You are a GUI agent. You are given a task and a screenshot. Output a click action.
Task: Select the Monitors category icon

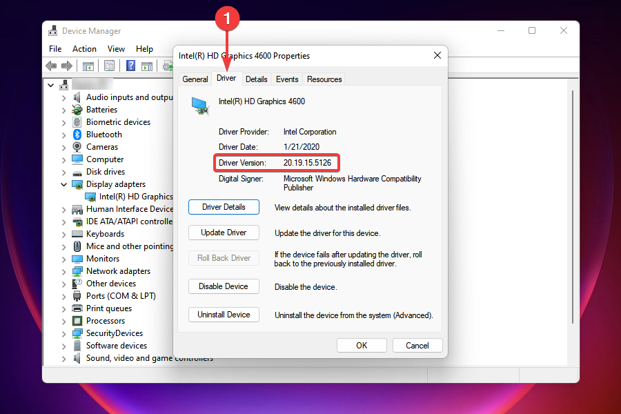click(x=77, y=259)
